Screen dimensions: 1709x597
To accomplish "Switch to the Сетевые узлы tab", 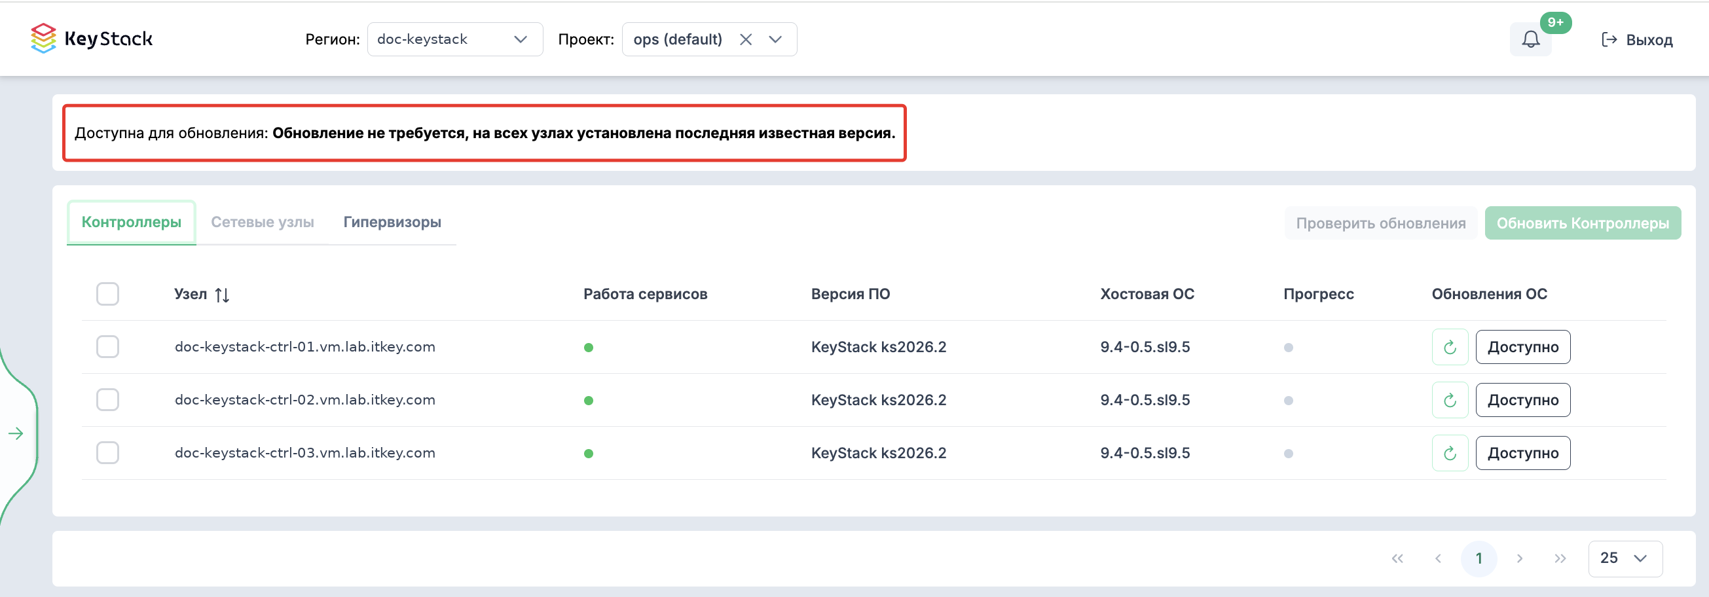I will click(263, 222).
